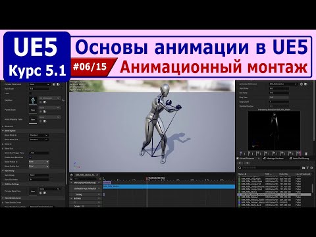Viewport: 316px width, 237px height.
Task: Click the Play Rate field
Action: [279, 97]
